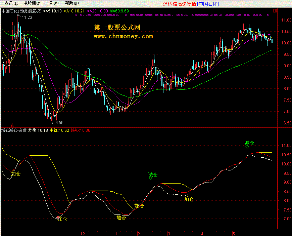Click the MA60:9.69 indicator label
This screenshot has width=292, height=236.
point(119,11)
